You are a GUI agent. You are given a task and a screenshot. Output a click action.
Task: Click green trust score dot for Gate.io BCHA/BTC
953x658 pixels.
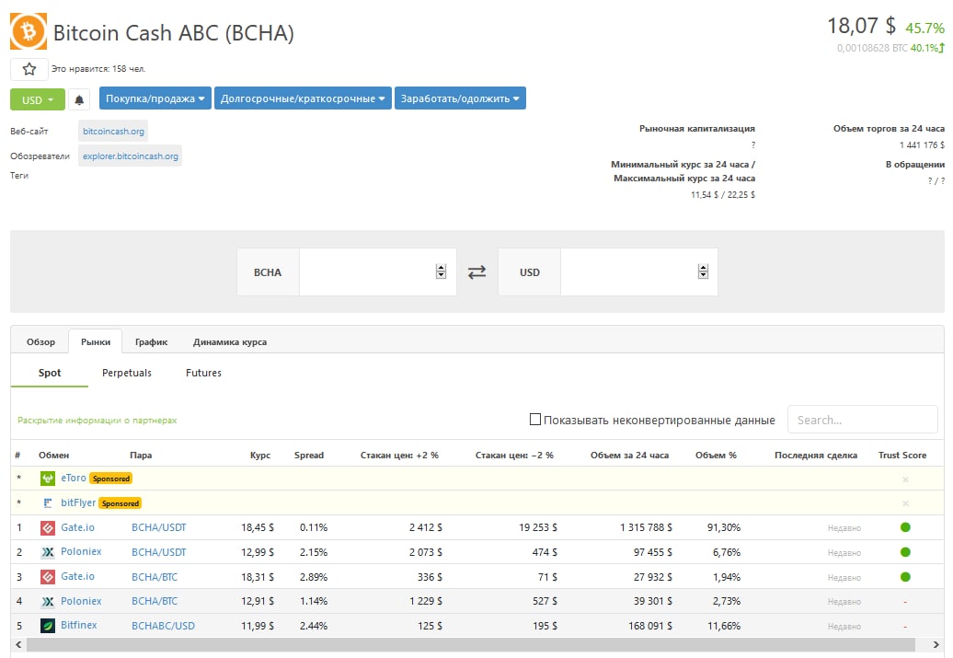coord(905,576)
